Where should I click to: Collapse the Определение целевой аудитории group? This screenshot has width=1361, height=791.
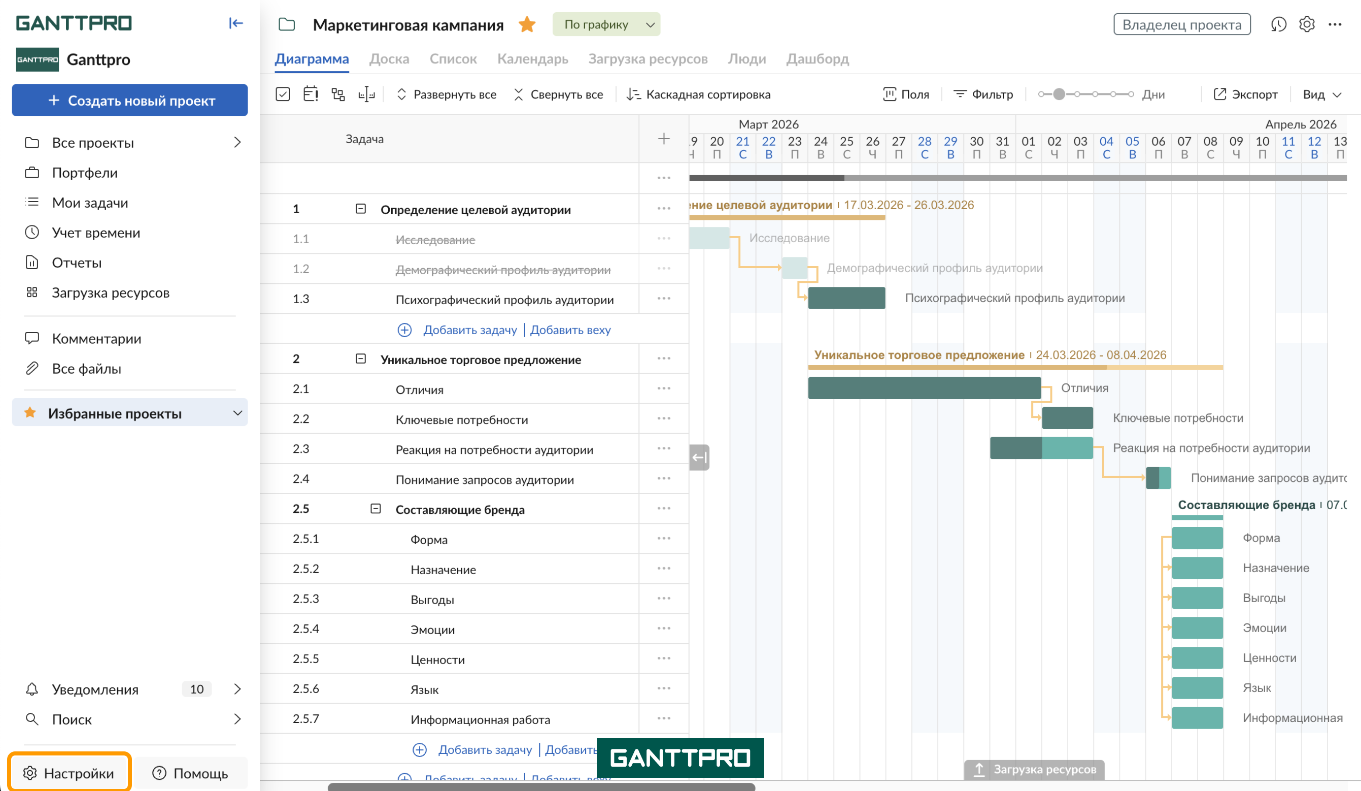[x=360, y=209]
